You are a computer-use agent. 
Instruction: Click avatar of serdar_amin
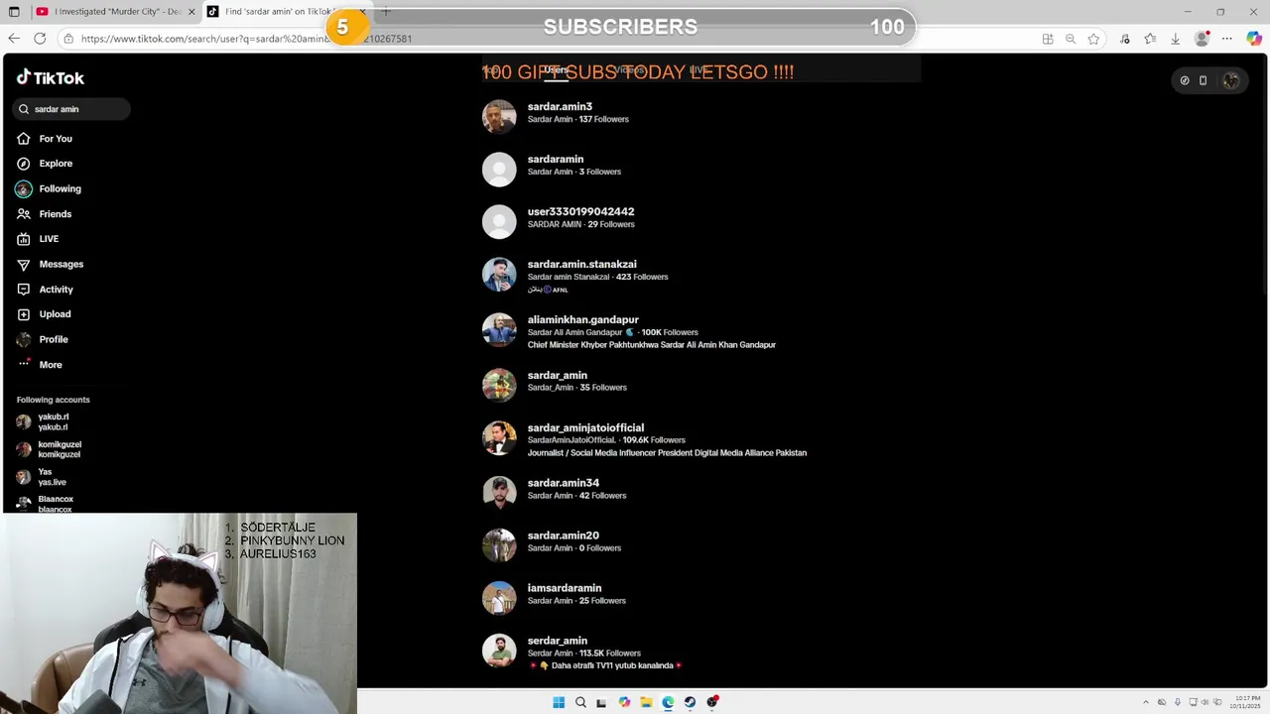point(499,650)
